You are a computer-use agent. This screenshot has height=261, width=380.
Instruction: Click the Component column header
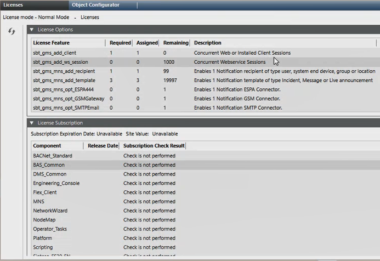pyautogui.click(x=47, y=146)
